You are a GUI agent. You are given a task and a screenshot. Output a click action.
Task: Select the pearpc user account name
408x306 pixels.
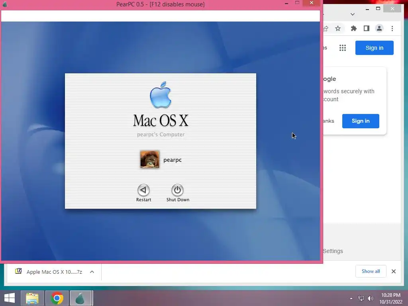click(x=172, y=160)
